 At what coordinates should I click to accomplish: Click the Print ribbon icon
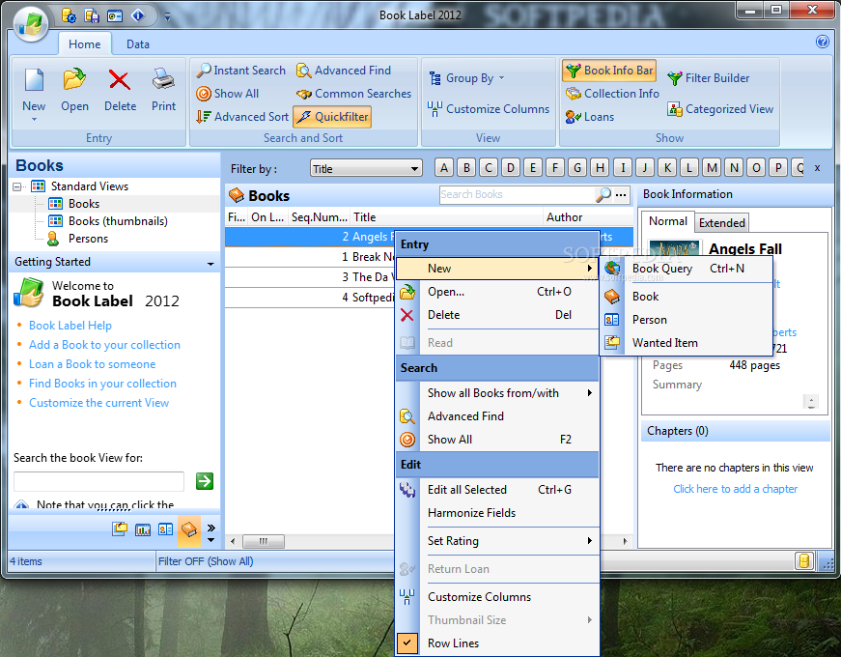tap(163, 79)
